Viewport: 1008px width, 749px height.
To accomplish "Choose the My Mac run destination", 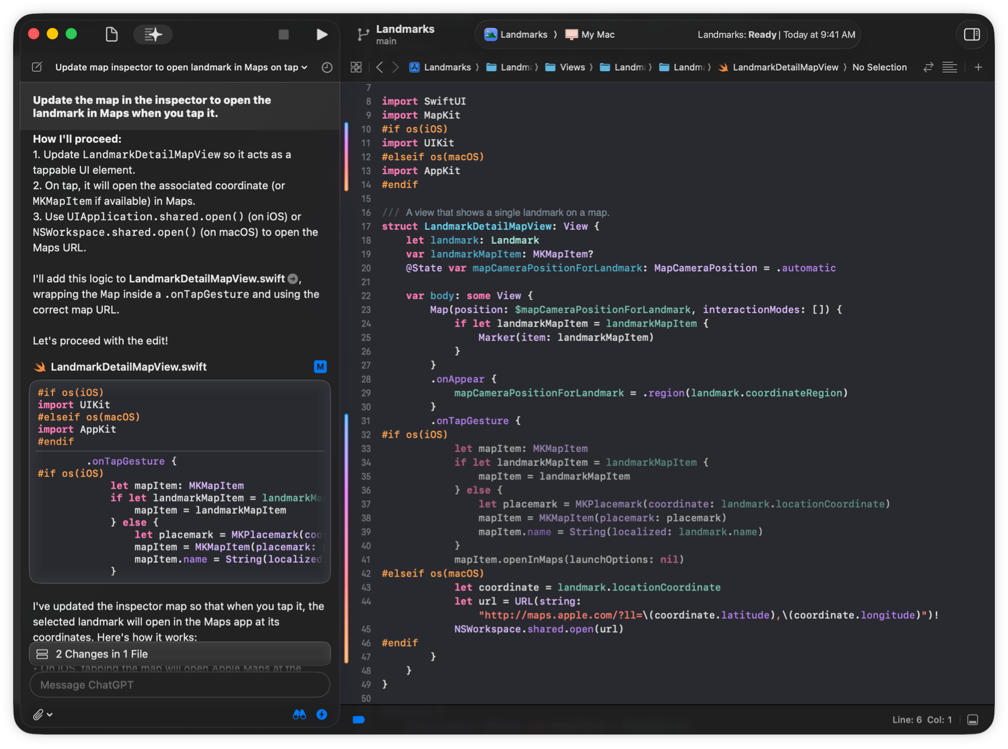I will click(590, 34).
